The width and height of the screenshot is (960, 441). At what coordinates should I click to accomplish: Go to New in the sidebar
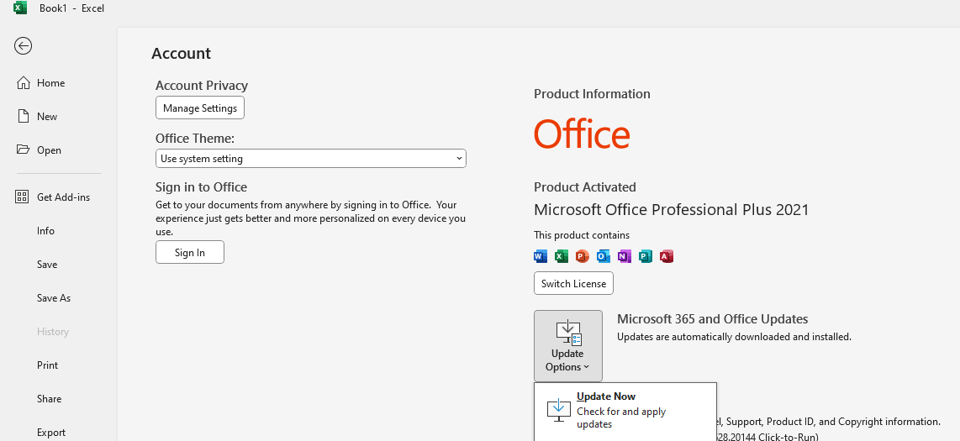47,117
